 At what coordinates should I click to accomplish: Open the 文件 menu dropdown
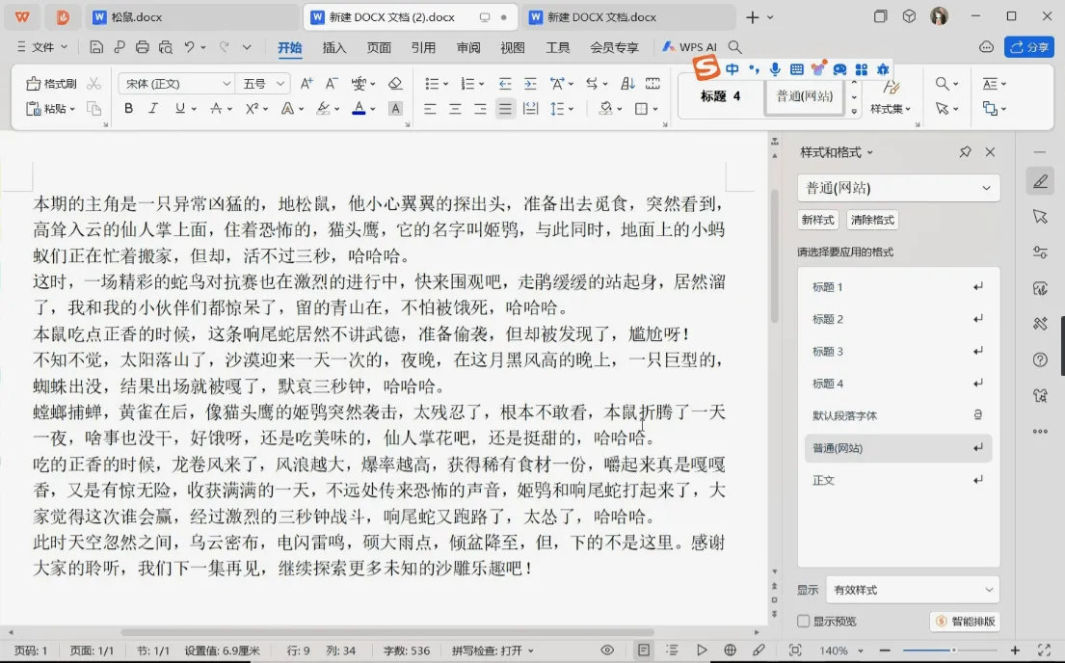42,47
